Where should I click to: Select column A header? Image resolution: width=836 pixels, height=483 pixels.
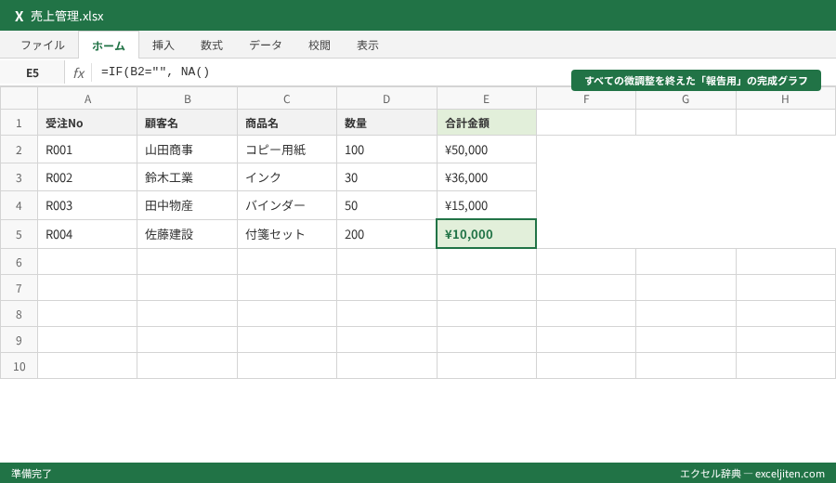(87, 98)
